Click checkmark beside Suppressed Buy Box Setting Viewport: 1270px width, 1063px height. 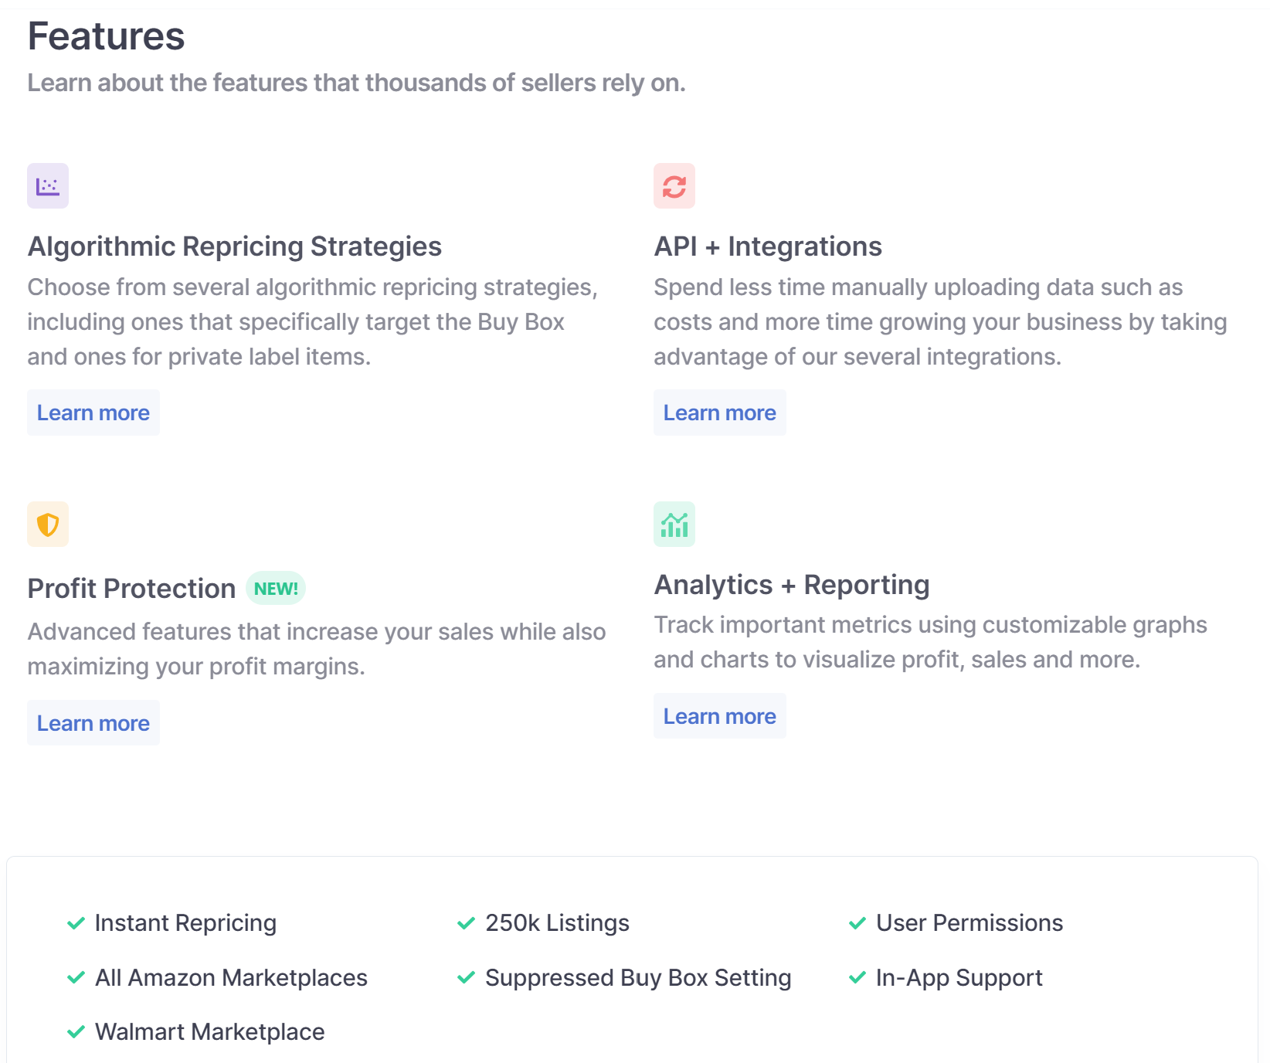467,978
